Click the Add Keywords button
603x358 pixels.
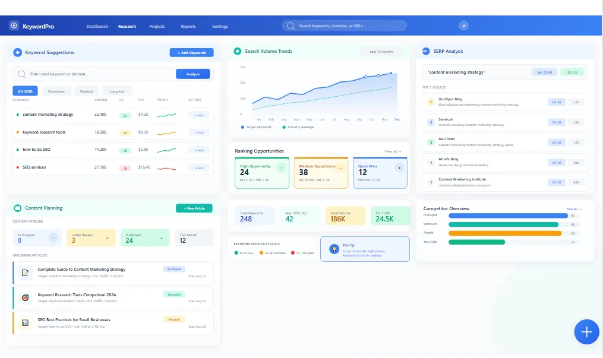click(x=191, y=52)
